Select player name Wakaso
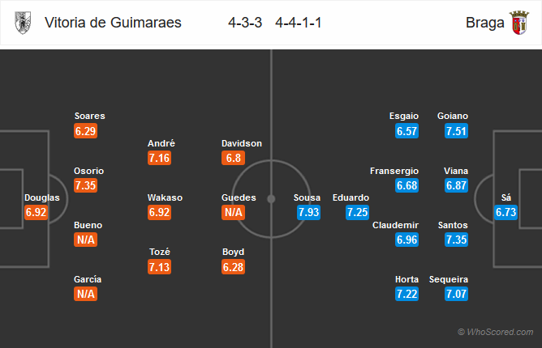 165,197
